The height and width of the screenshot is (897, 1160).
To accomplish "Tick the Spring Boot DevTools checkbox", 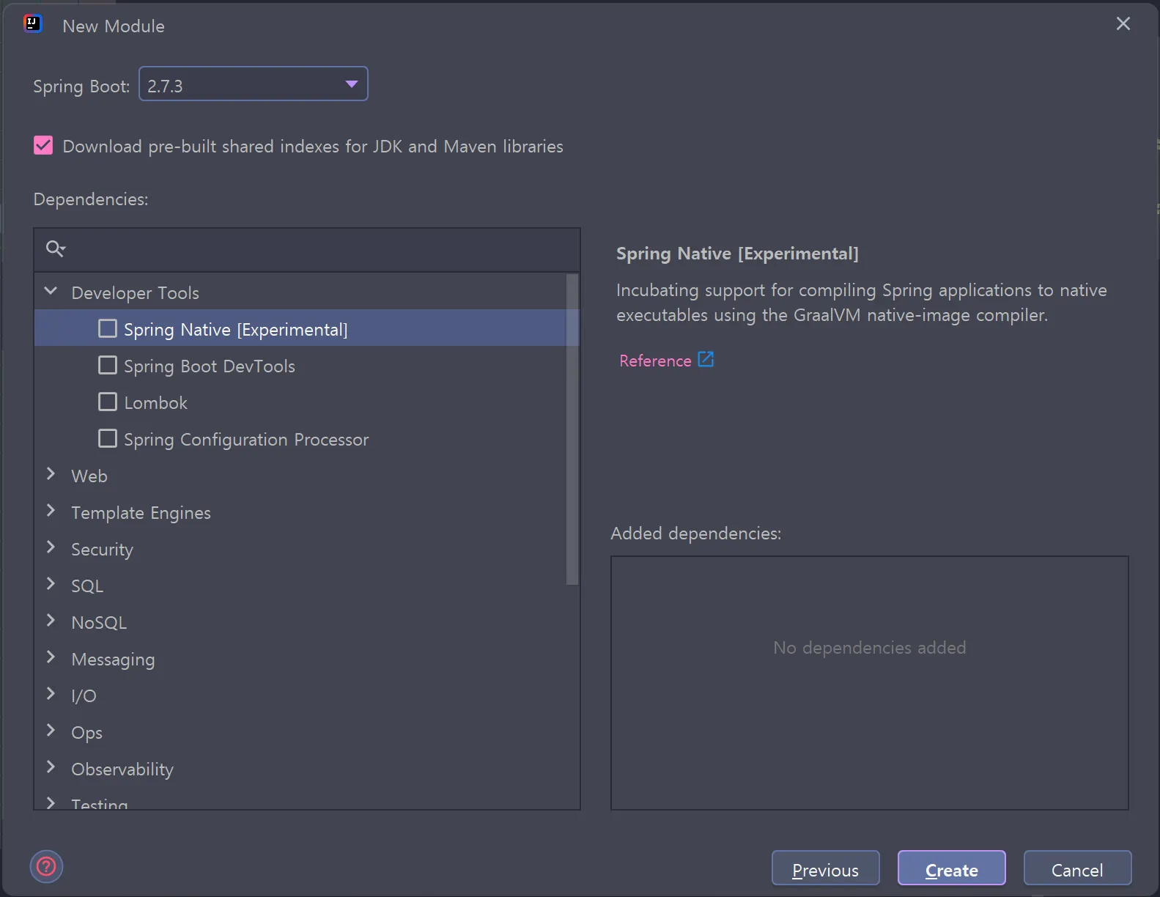I will tap(108, 366).
